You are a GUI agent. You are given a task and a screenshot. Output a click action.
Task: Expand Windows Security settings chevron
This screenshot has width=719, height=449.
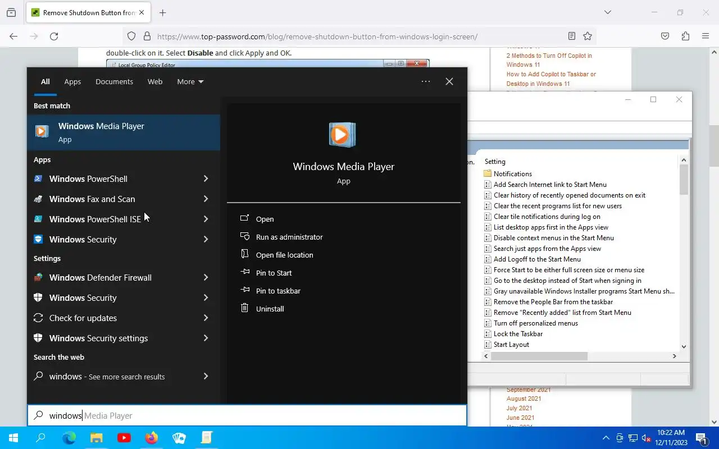206,338
